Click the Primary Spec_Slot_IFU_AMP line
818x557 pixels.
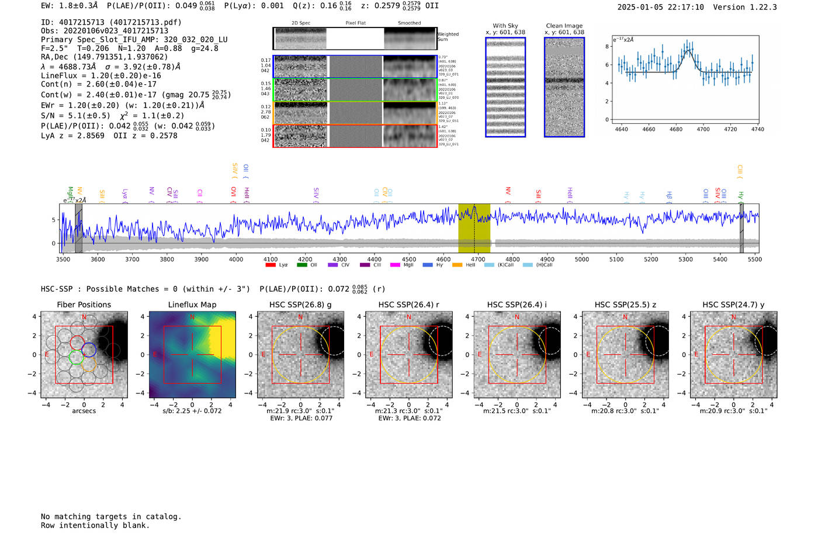(x=134, y=40)
